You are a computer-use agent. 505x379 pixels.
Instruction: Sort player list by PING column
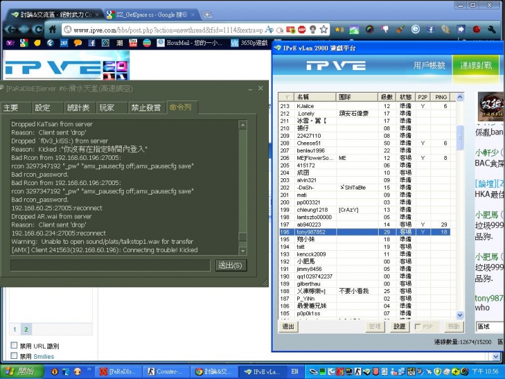pos(441,97)
